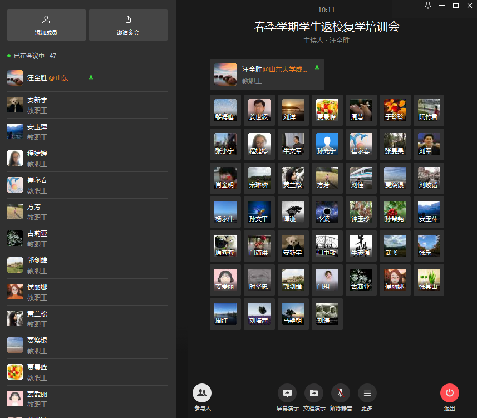Screen dimensions: 477x418
Task: Pin the meeting window on top
Action: [428, 6]
